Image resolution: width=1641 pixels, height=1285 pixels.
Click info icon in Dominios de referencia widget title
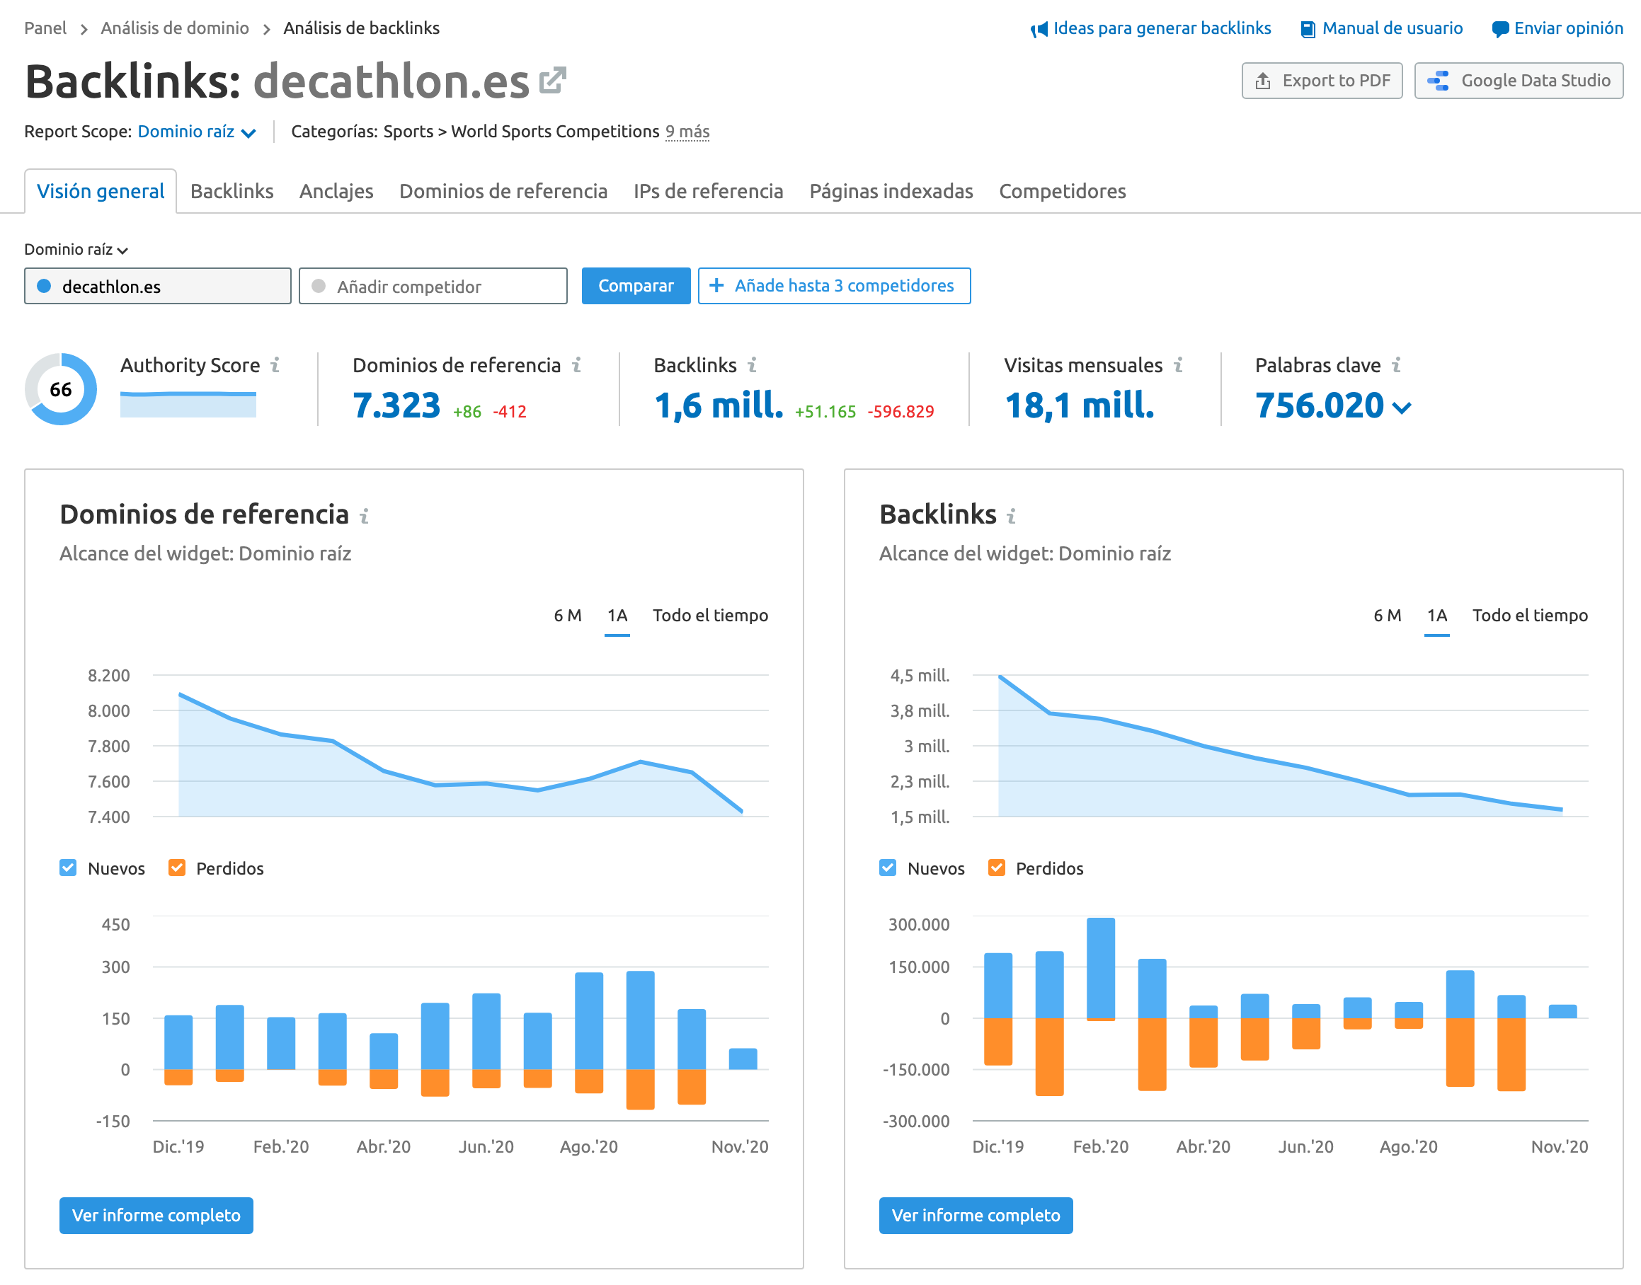point(365,516)
